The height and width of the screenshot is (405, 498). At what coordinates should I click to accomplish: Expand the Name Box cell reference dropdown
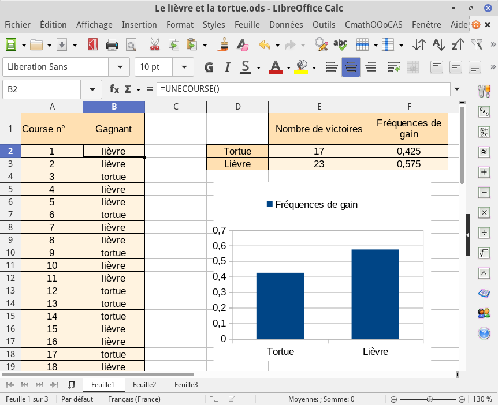click(91, 89)
